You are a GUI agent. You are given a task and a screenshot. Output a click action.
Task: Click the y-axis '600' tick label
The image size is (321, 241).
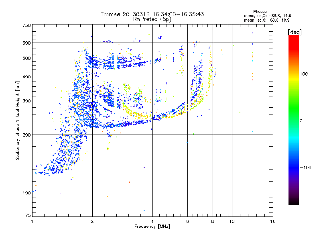tap(27, 43)
